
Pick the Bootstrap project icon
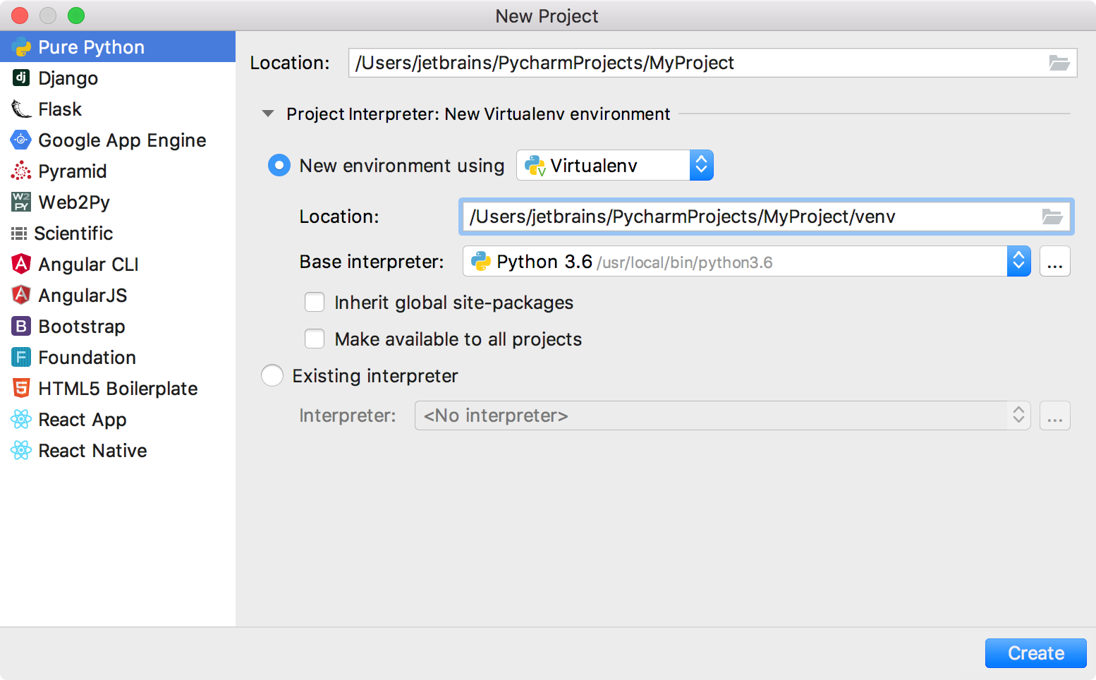[21, 326]
